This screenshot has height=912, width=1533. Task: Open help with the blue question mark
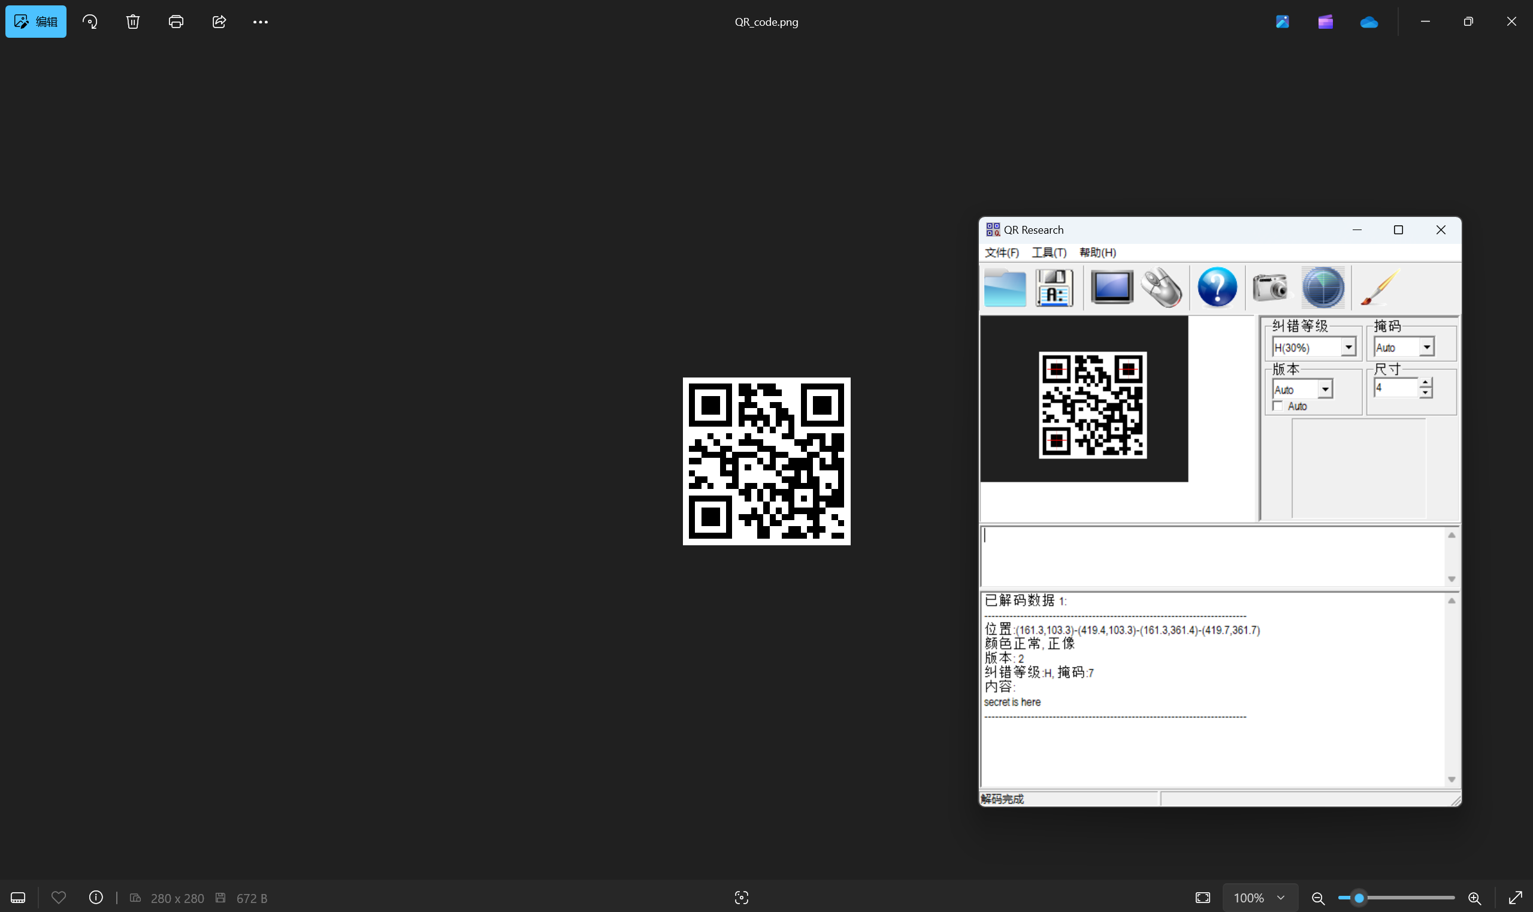(x=1217, y=287)
